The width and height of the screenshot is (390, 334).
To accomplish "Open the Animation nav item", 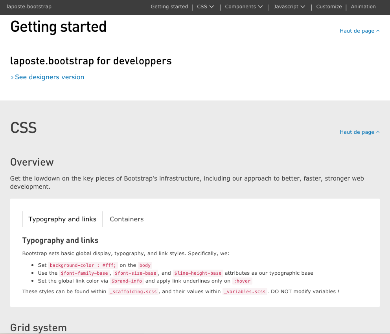I will tap(363, 7).
